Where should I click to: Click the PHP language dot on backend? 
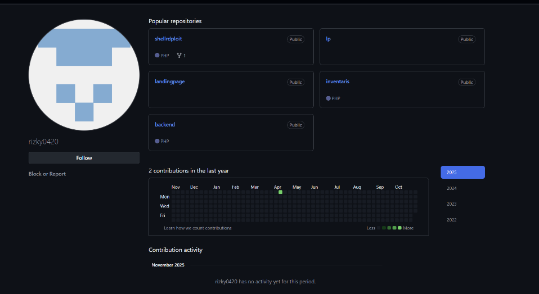[158, 141]
